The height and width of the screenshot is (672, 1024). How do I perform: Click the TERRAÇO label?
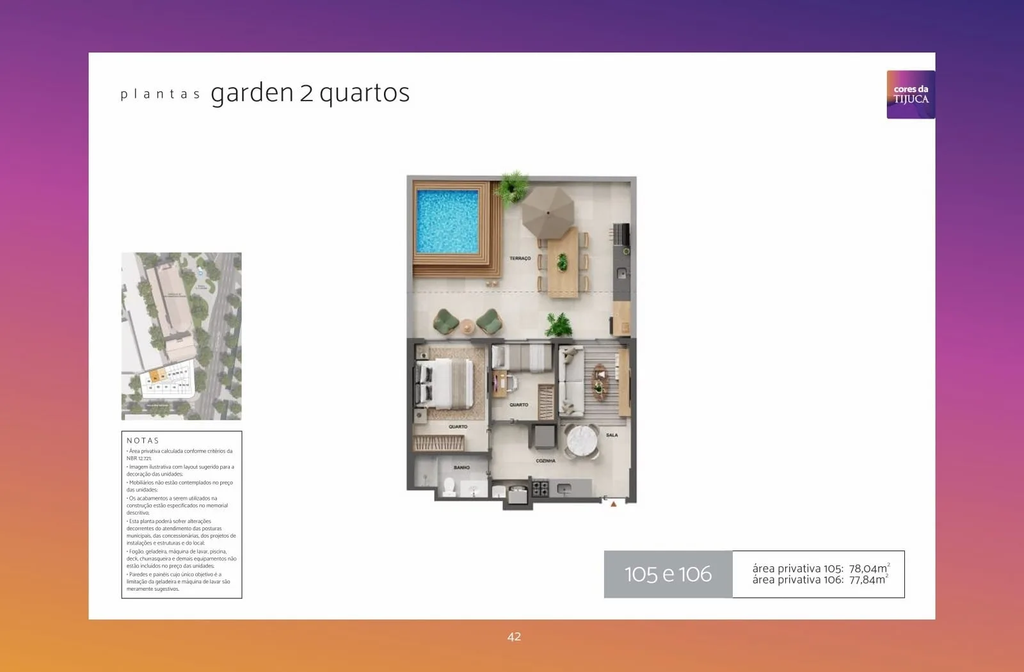520,259
